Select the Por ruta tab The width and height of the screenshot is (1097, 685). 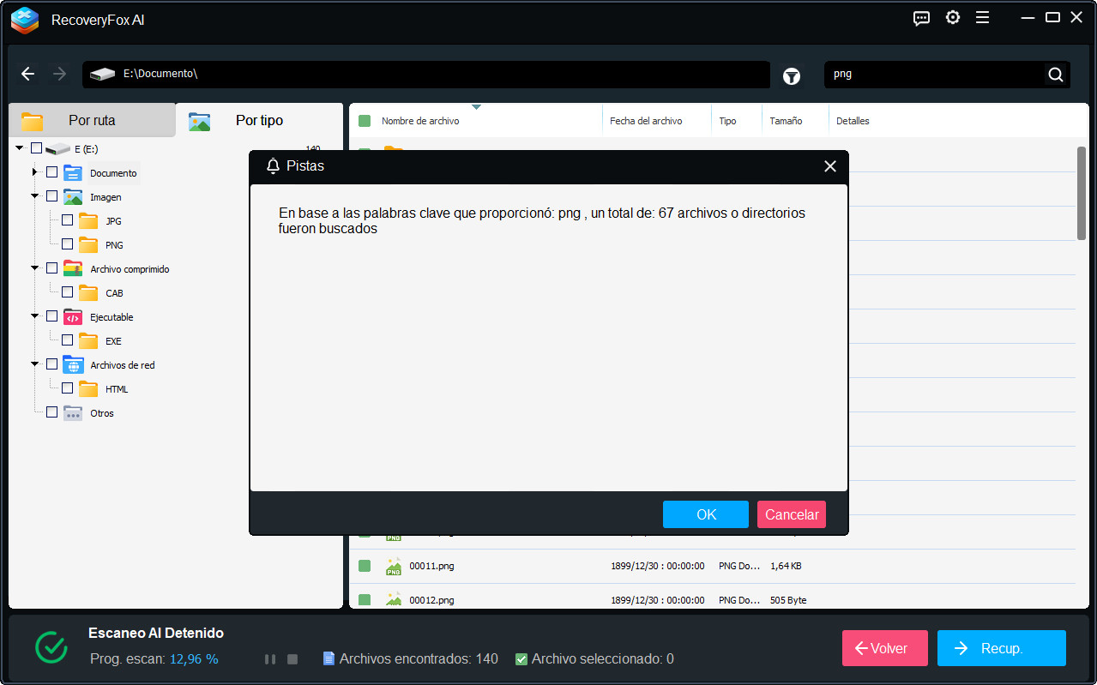coord(92,120)
